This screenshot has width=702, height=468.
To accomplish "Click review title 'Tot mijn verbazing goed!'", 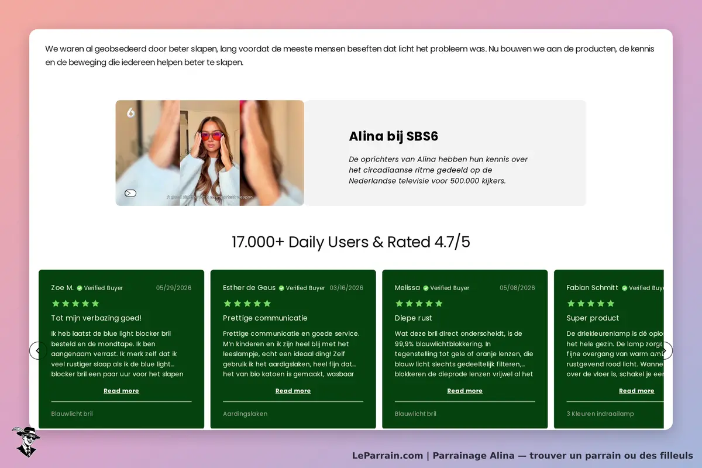I will [97, 318].
